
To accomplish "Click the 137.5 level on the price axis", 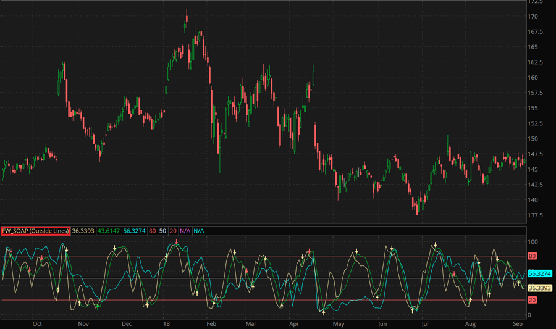I will point(535,215).
